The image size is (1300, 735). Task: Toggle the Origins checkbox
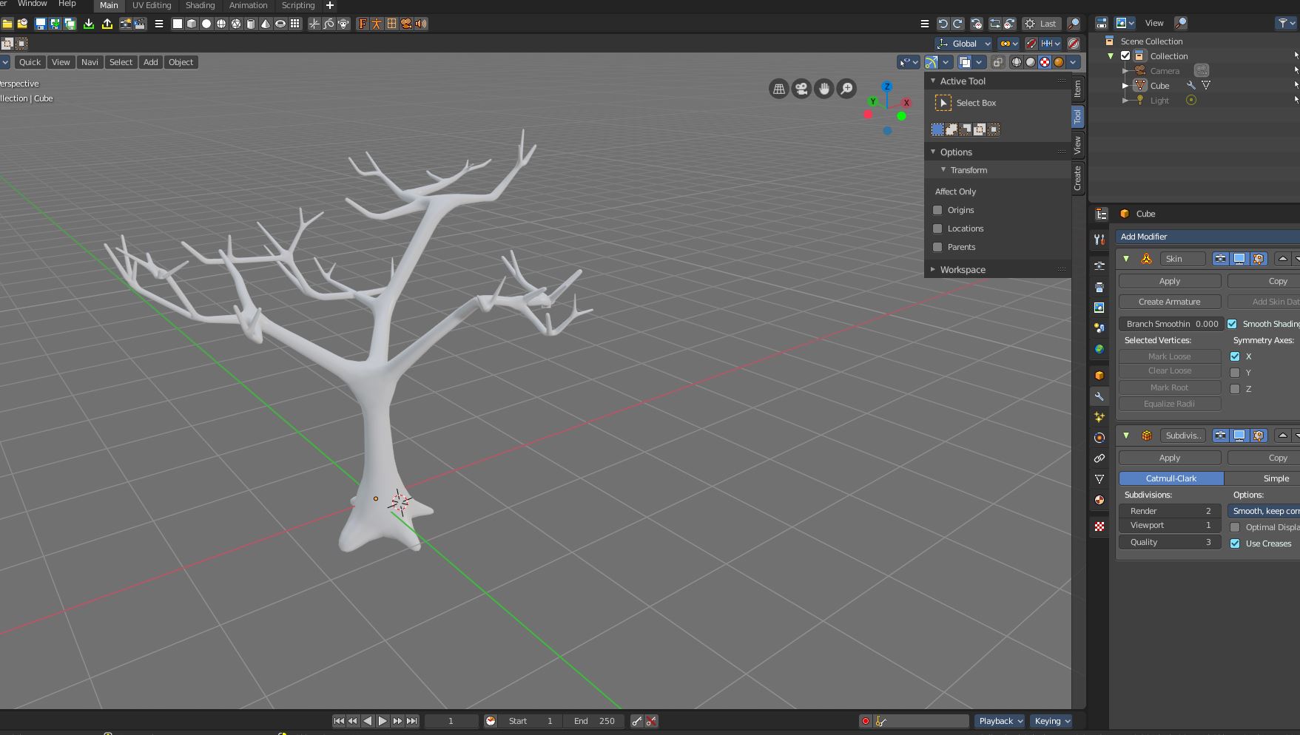click(937, 210)
